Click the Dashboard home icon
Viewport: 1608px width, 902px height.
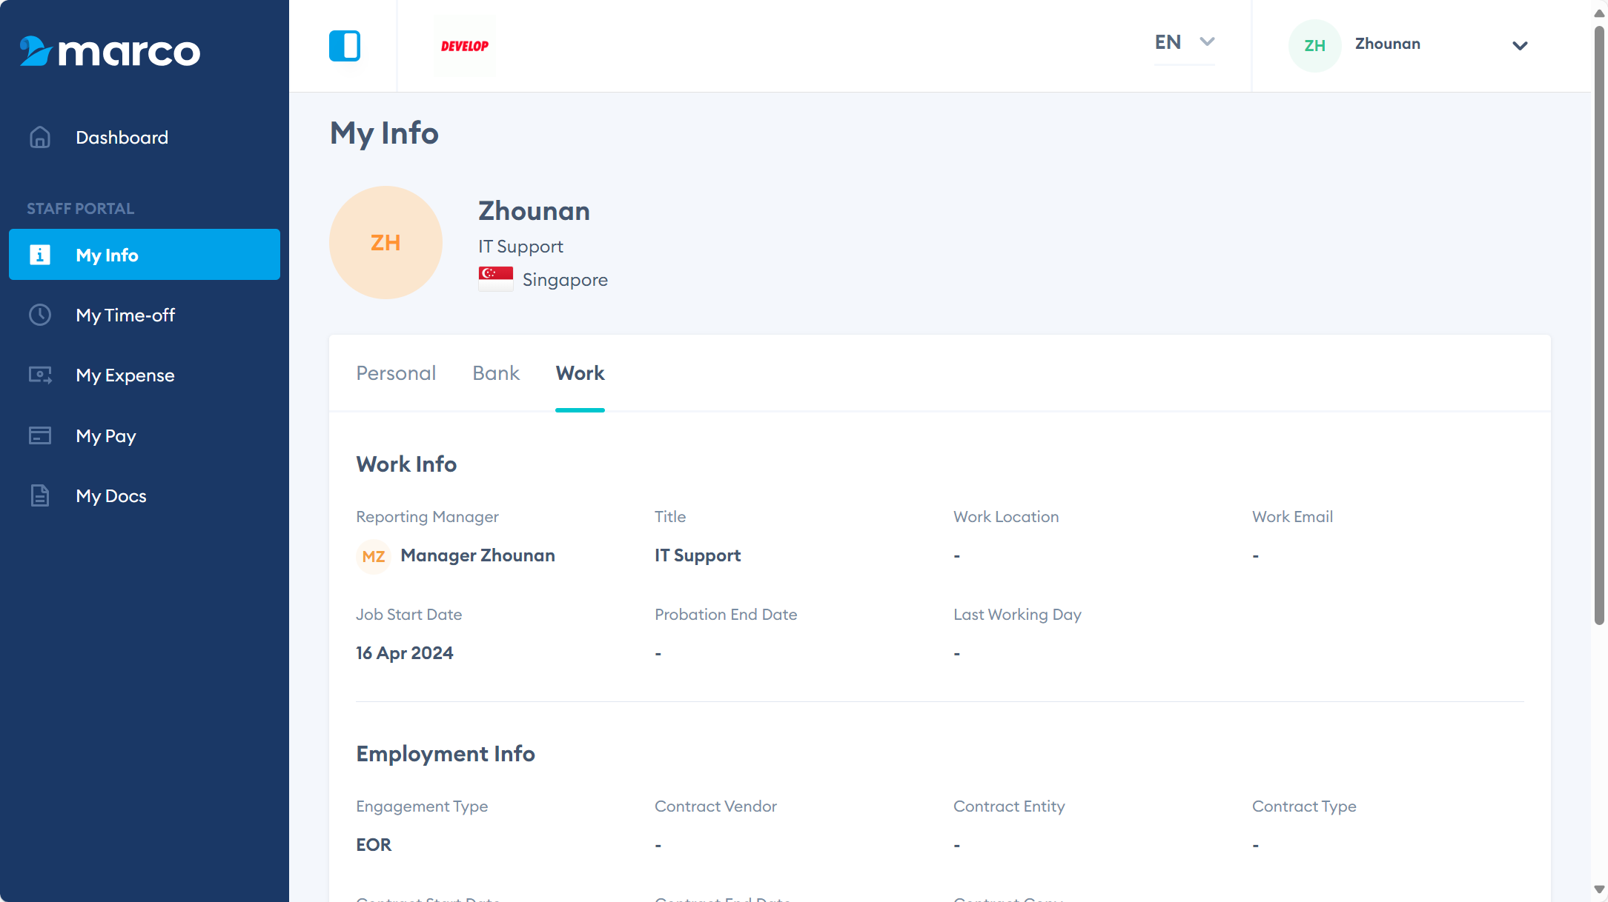(x=40, y=138)
